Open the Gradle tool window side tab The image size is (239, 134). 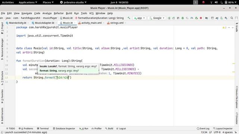coord(237,27)
